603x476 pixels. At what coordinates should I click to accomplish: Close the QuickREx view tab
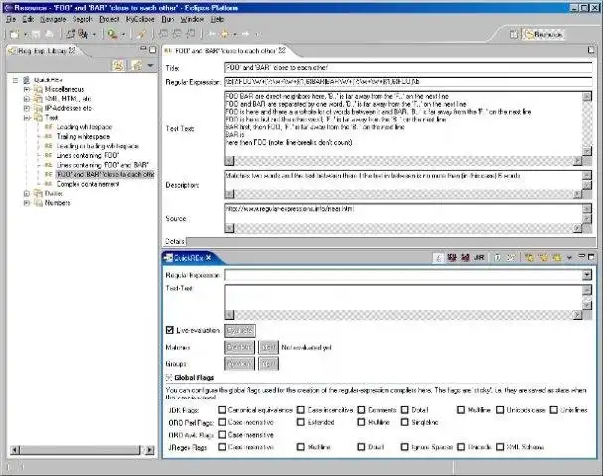tap(208, 257)
